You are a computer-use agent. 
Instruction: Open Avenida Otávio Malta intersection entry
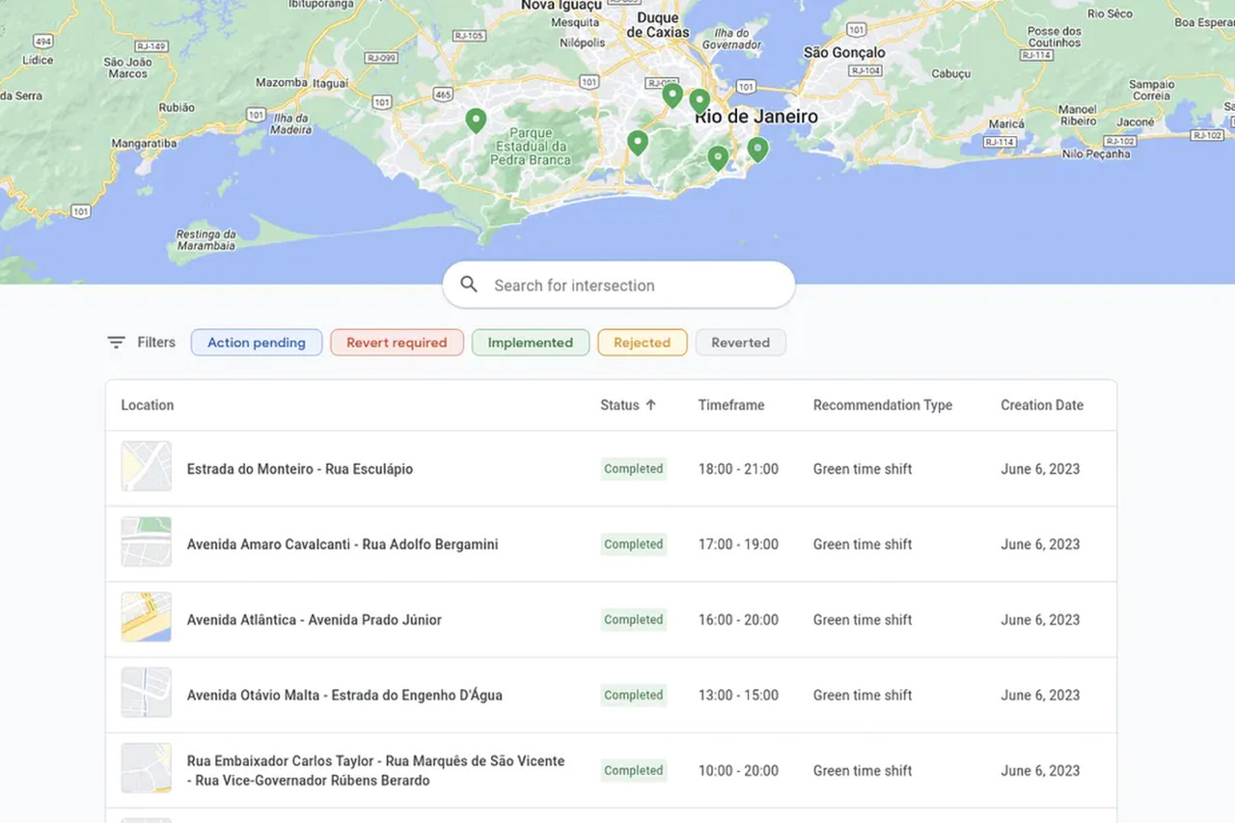click(x=344, y=695)
